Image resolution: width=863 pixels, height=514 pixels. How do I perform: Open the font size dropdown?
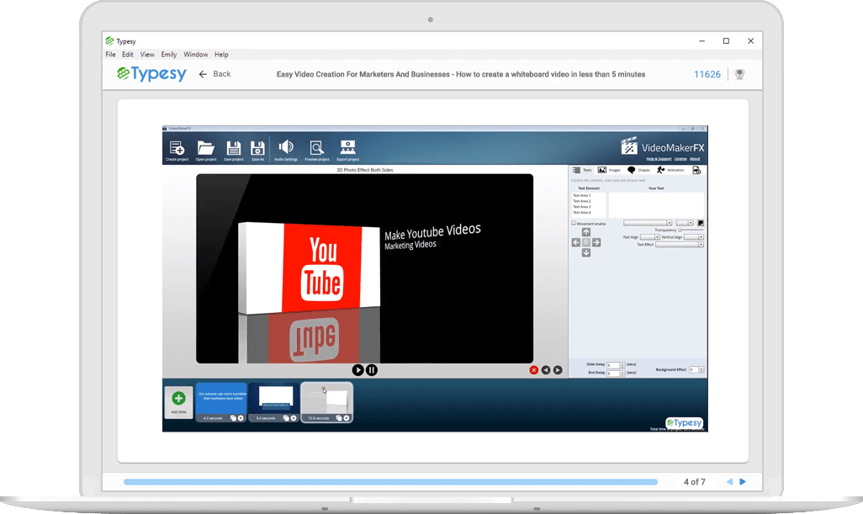(685, 223)
